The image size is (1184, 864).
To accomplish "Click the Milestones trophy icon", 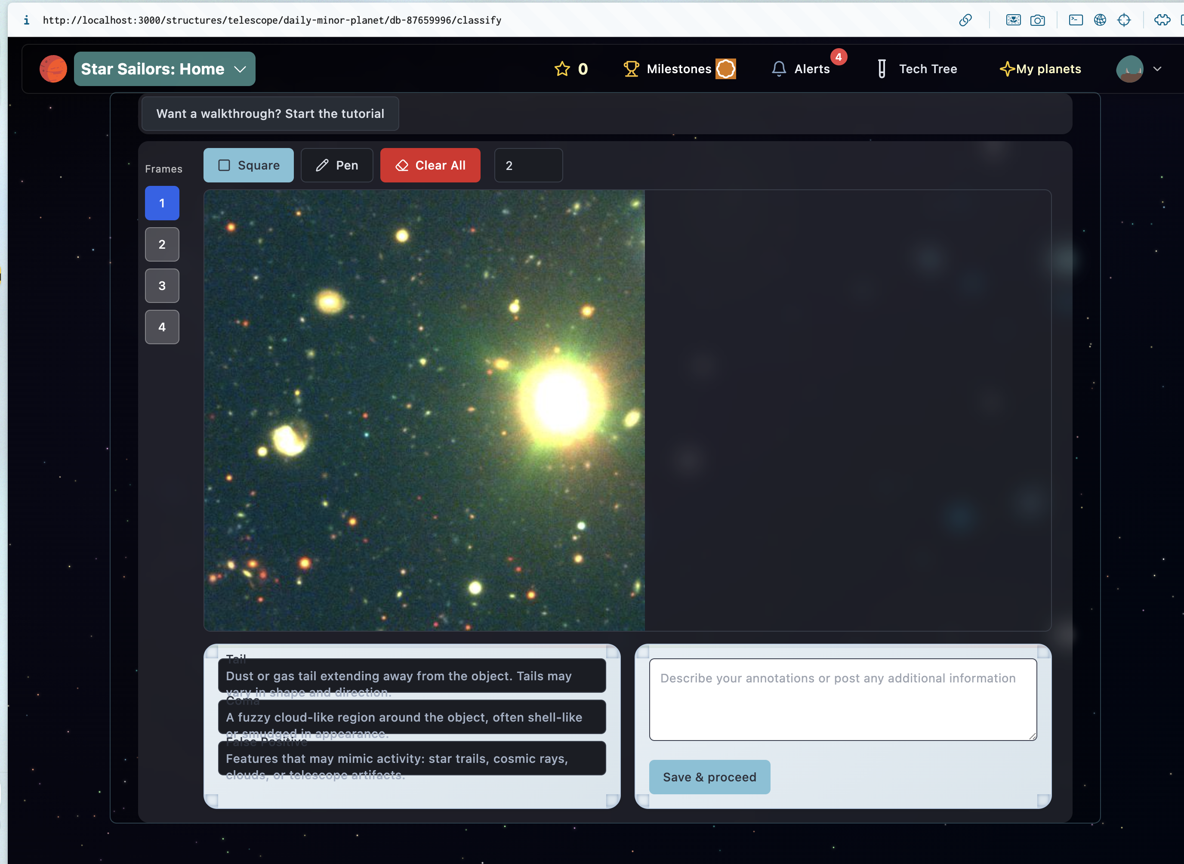I will (x=631, y=69).
